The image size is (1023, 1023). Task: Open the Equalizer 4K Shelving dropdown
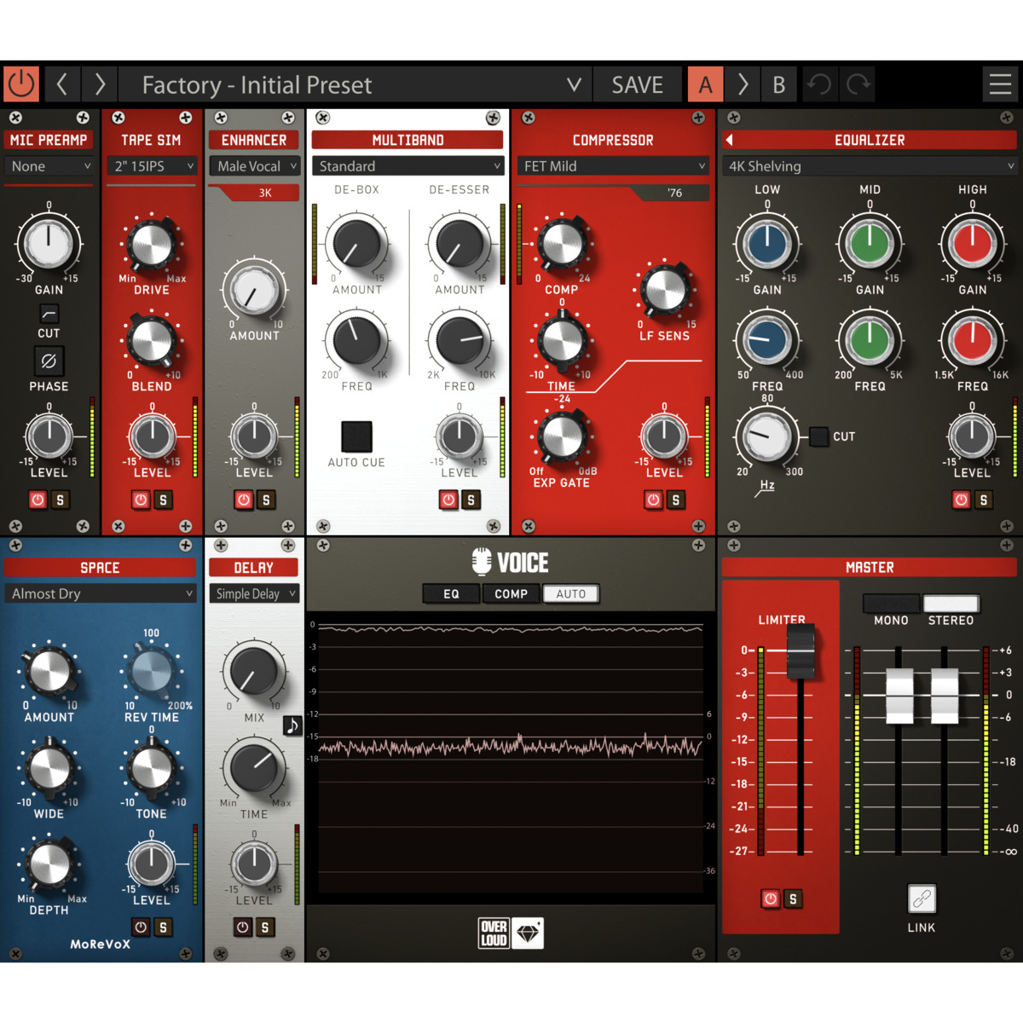pos(870,166)
